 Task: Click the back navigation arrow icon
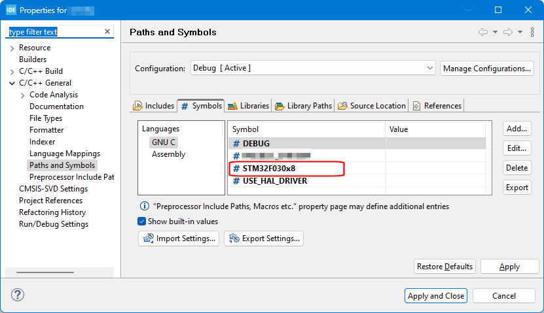point(483,32)
